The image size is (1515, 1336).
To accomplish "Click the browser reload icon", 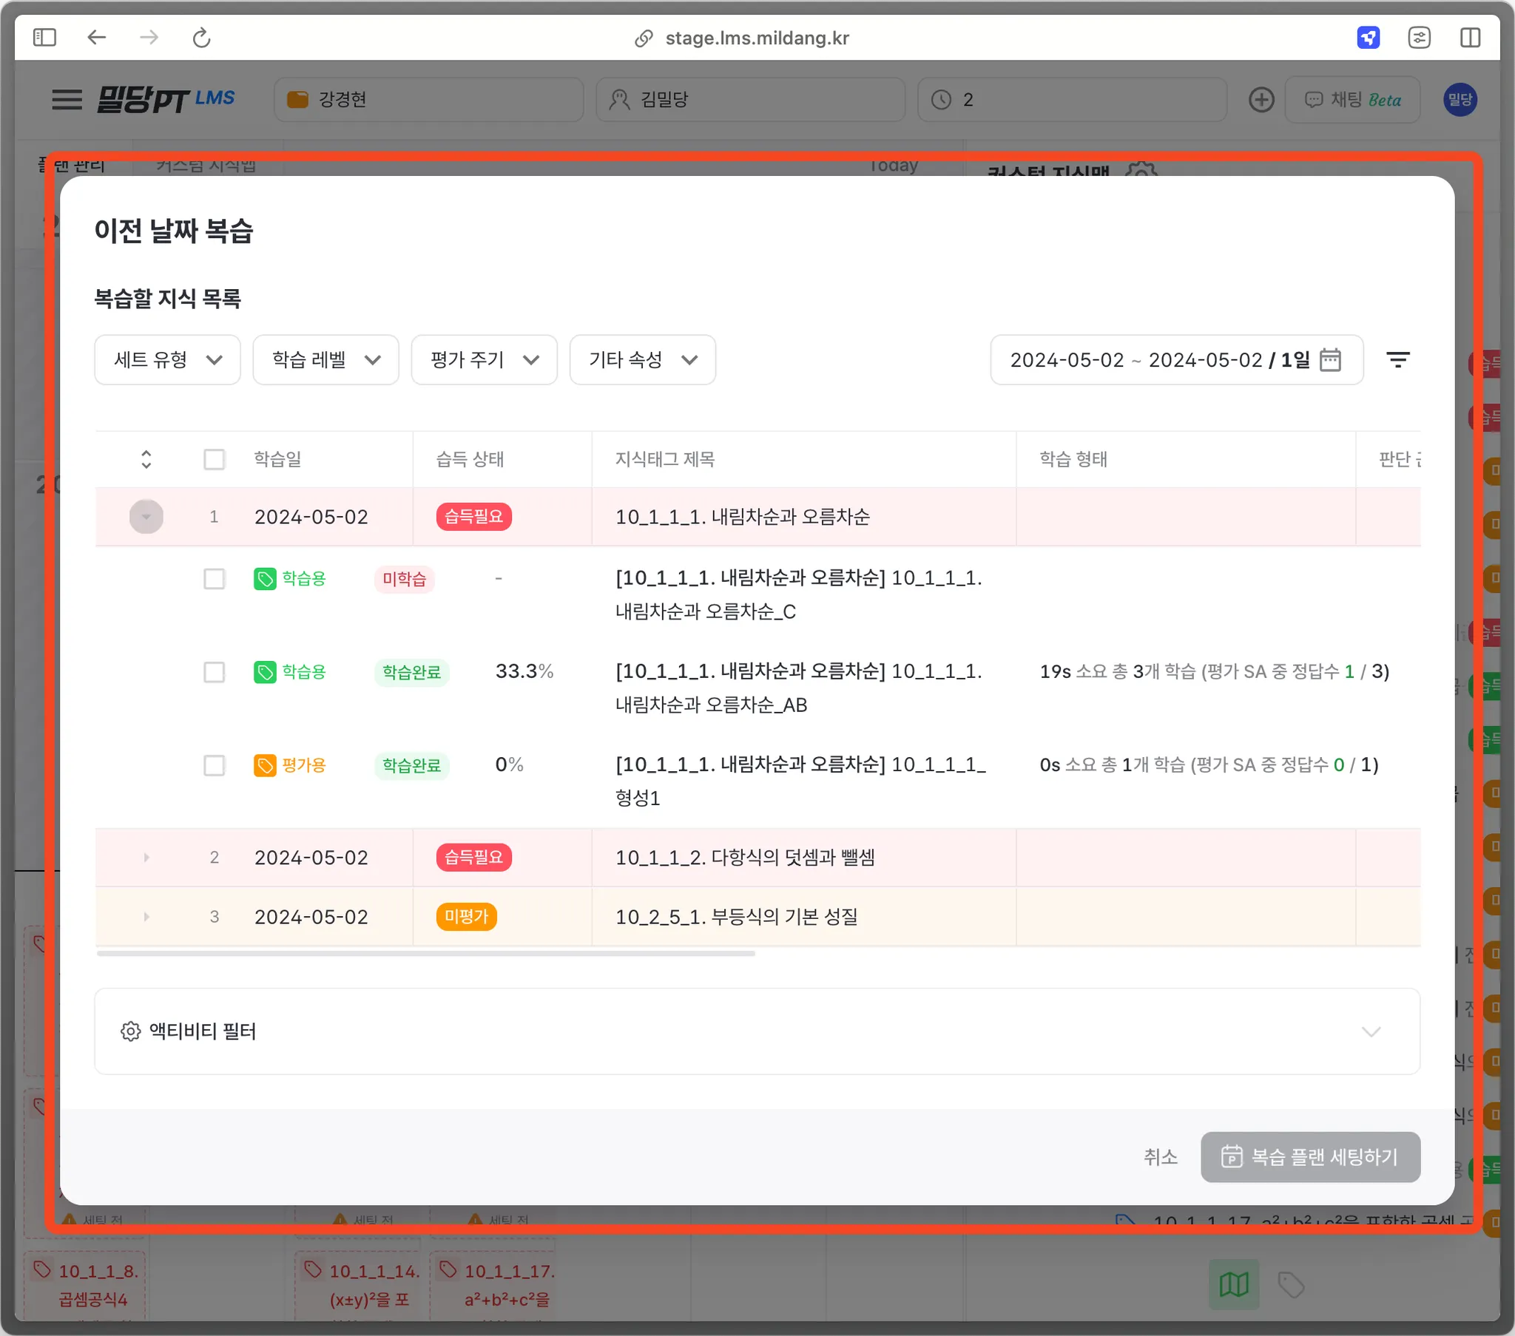I will [x=202, y=37].
